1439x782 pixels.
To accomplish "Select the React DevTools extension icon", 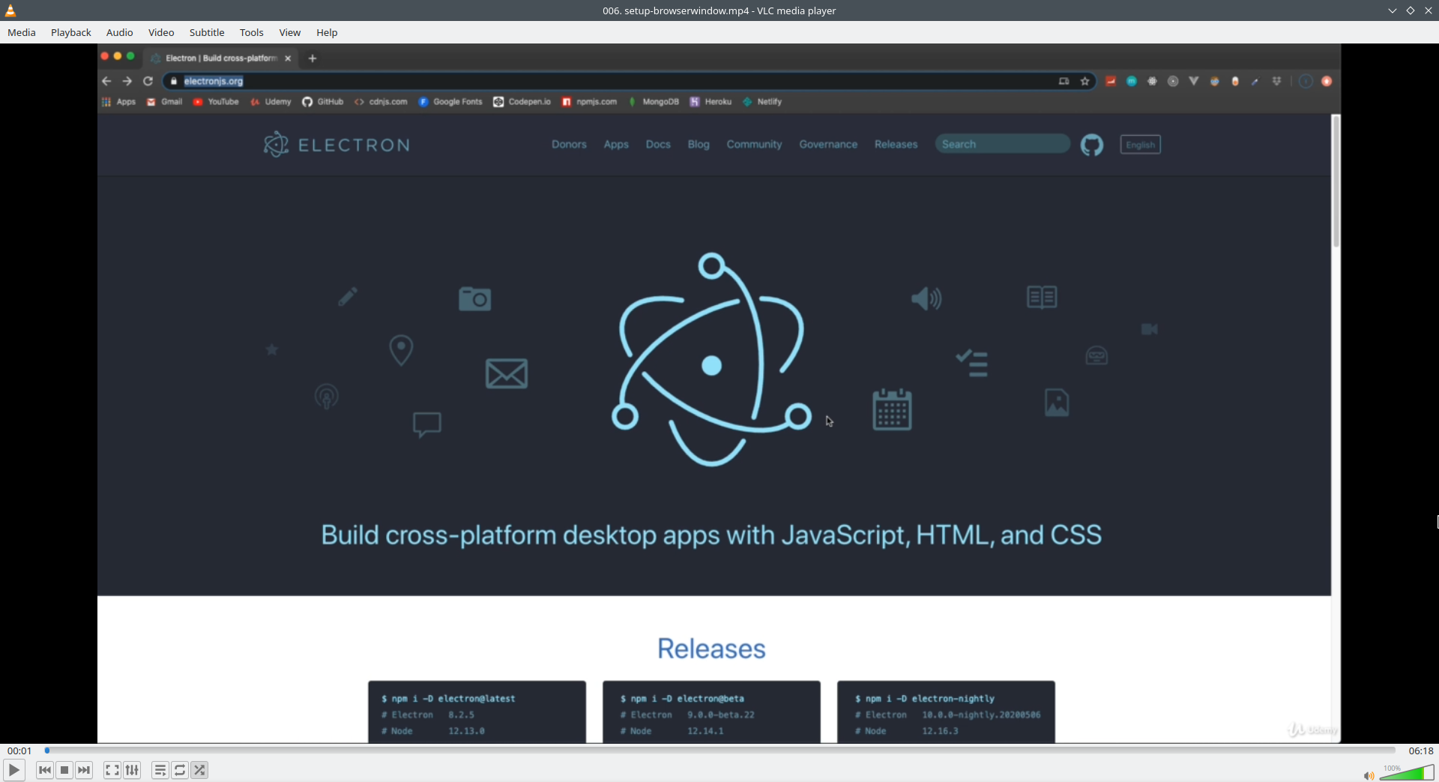I will 1152,81.
